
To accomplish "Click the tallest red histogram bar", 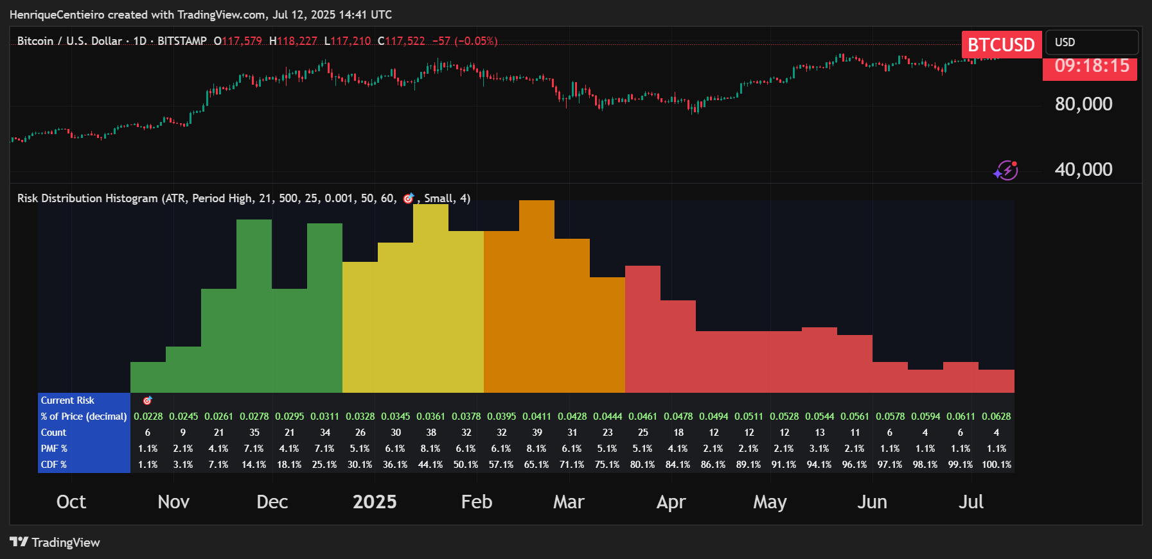I will click(642, 329).
